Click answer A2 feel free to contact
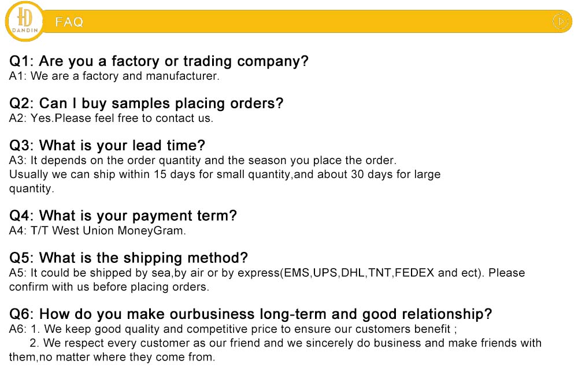The image size is (578, 379). (x=111, y=118)
